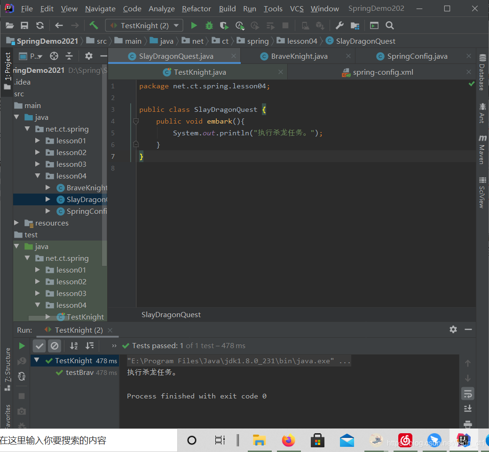
Task: Open the Refactor menu
Action: [x=197, y=9]
